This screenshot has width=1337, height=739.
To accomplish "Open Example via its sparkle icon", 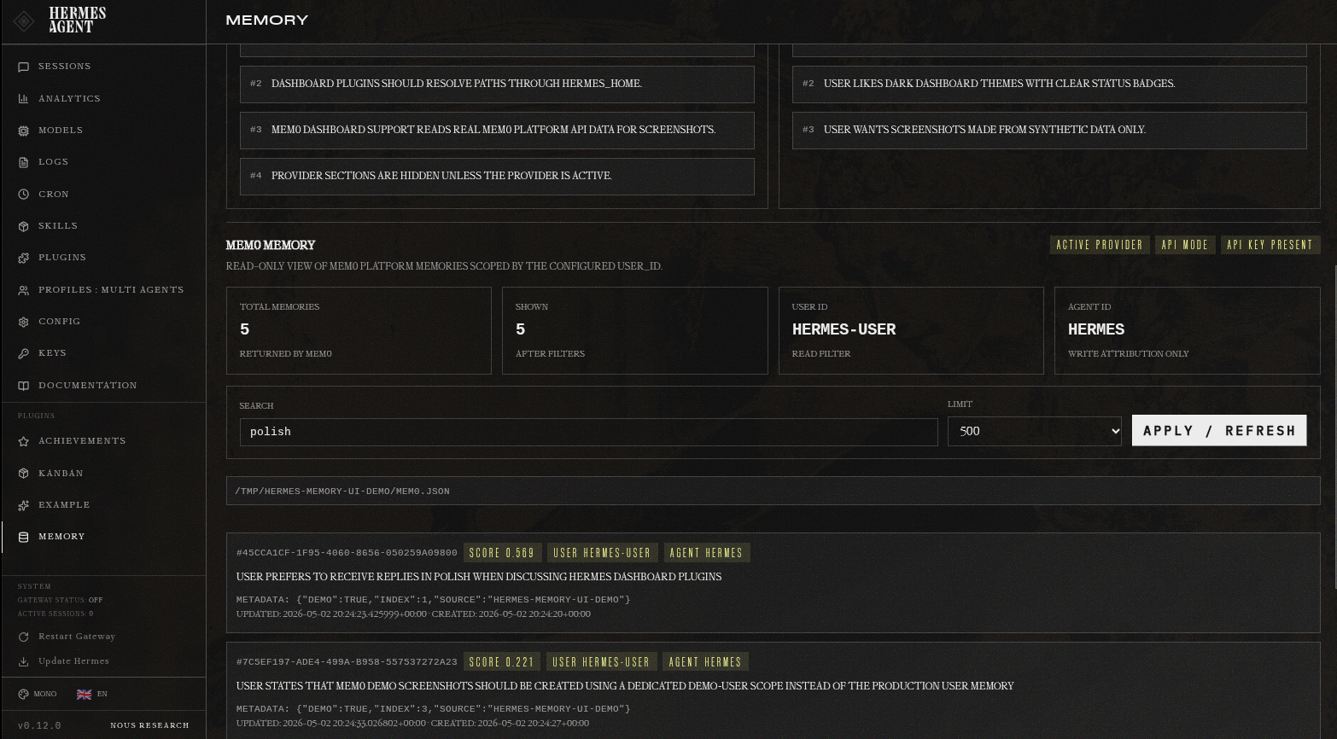I will coord(23,505).
